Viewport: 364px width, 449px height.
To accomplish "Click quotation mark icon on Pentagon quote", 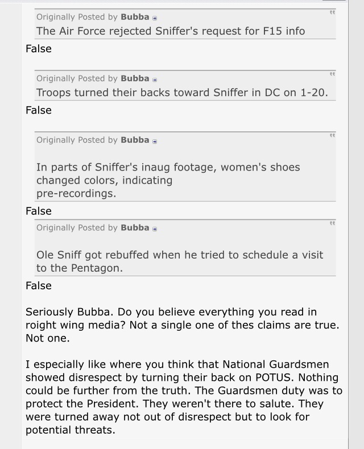I will point(332,223).
